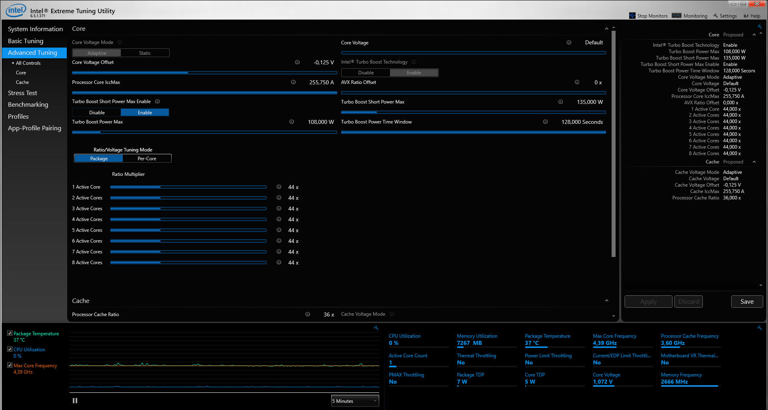Collapse Cache group in Proposed panel
Image resolution: width=768 pixels, height=410 pixels.
click(754, 162)
